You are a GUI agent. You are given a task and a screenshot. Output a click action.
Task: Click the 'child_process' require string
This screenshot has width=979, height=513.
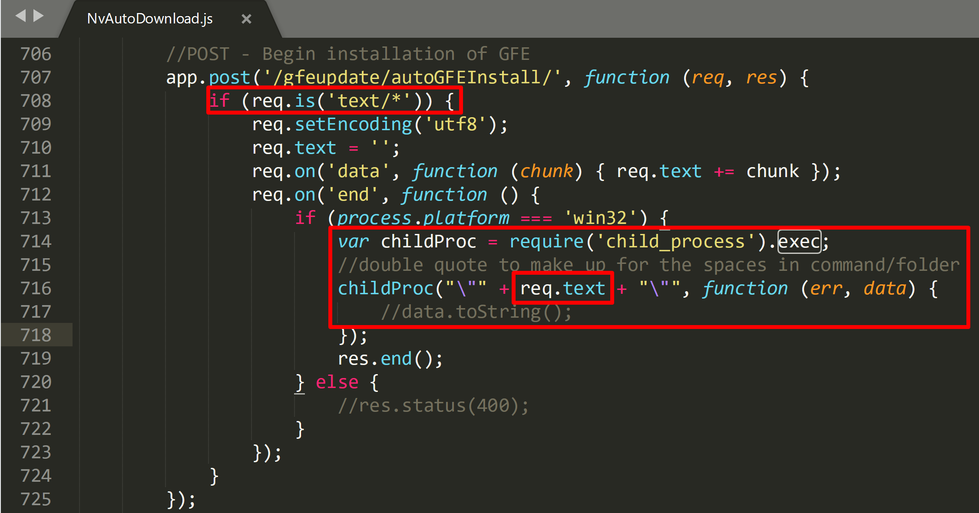point(675,241)
